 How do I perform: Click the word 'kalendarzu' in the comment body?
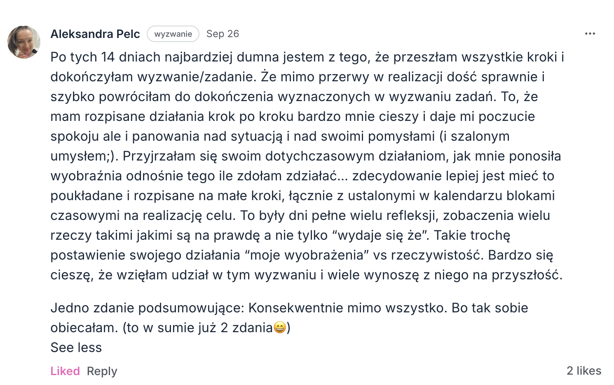tap(468, 196)
